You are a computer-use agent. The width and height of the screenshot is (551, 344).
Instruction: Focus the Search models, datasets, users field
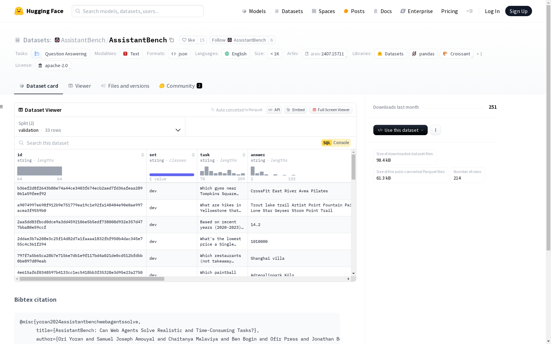pyautogui.click(x=138, y=11)
